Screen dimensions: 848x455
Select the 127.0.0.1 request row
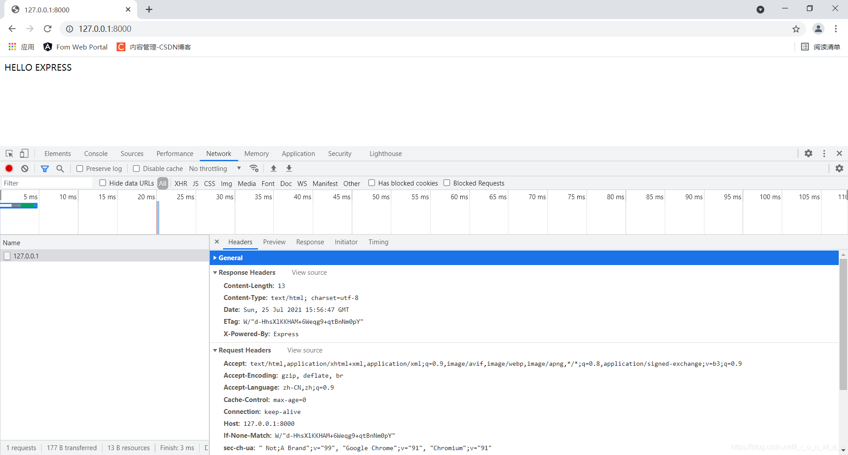coord(105,256)
